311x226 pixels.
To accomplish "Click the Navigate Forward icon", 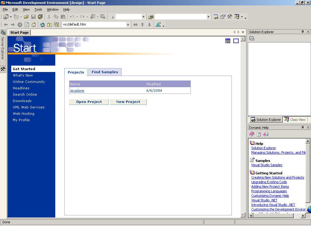I will [x=103, y=17].
